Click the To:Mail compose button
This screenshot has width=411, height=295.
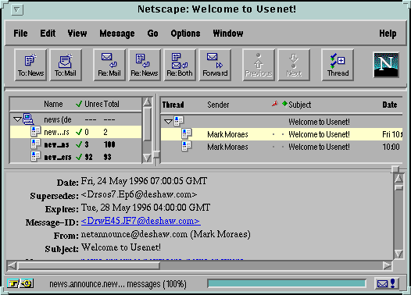pyautogui.click(x=66, y=65)
